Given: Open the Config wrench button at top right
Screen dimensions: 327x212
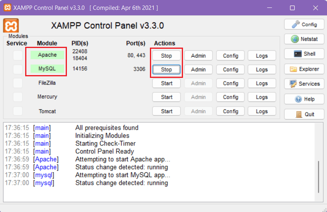Looking at the screenshot, I should pos(304,24).
